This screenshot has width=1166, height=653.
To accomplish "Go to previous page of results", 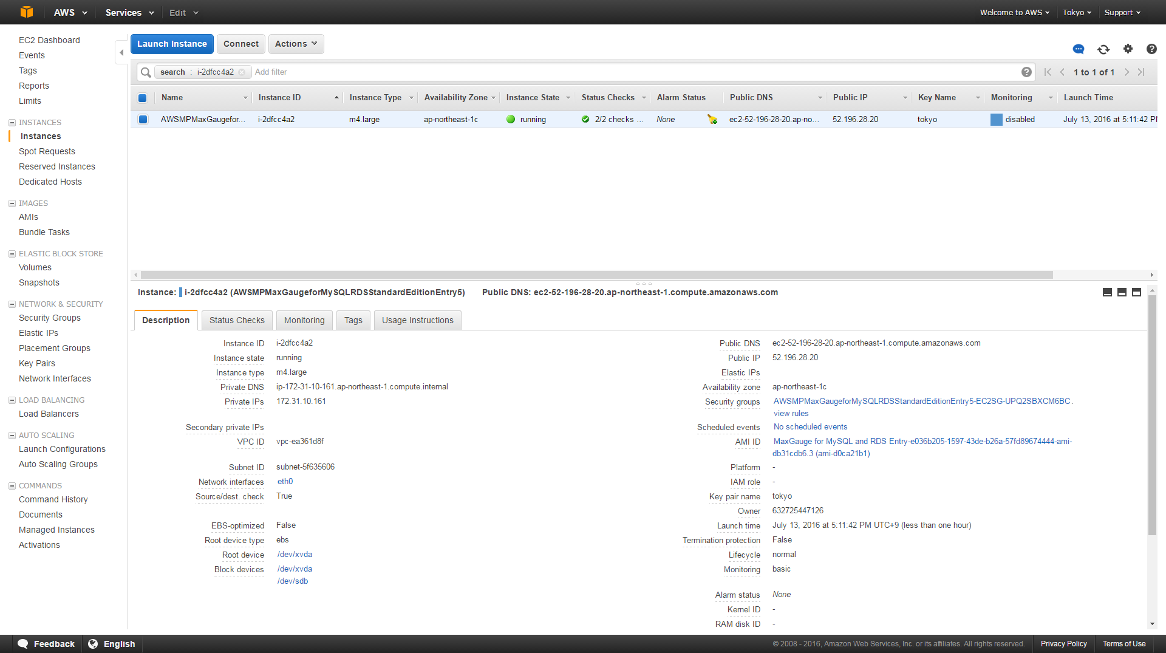I will (x=1062, y=72).
